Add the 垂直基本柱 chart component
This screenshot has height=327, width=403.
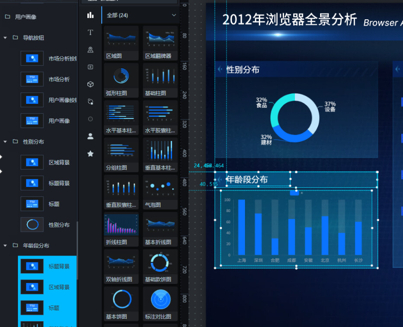pos(160,155)
